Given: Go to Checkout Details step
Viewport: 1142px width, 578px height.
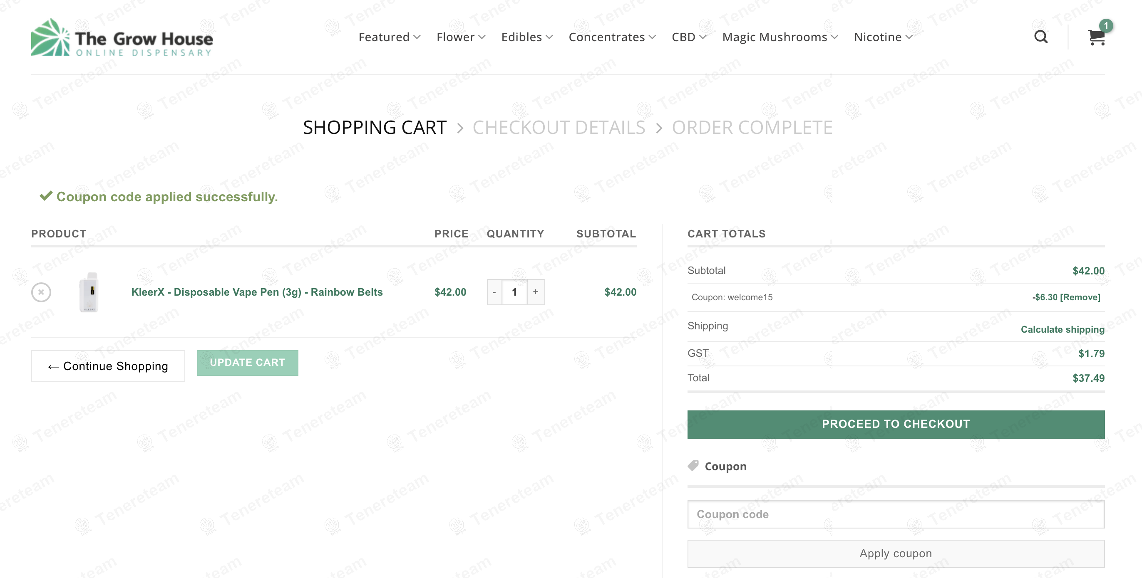Looking at the screenshot, I should 559,128.
